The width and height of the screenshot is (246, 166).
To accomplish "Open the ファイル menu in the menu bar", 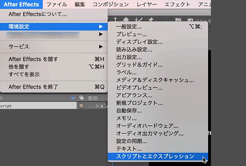I will (56, 4).
